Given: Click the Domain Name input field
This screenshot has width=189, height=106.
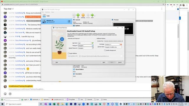Looking at the screenshot, I should tap(113, 47).
